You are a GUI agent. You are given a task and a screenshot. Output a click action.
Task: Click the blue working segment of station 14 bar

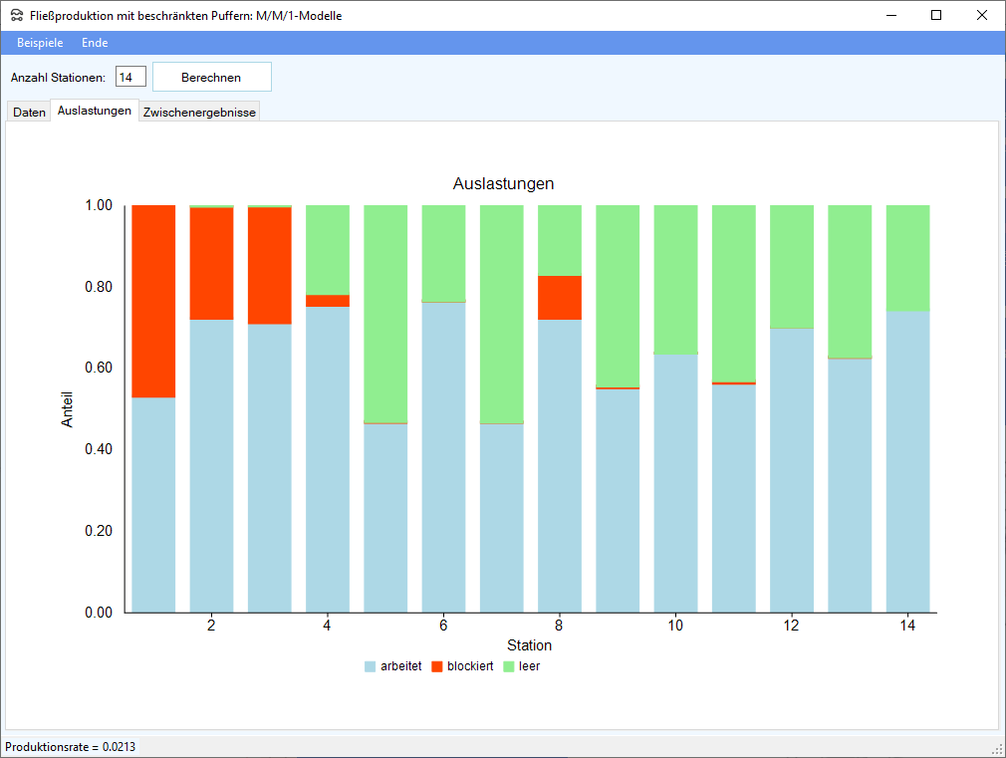(x=907, y=461)
